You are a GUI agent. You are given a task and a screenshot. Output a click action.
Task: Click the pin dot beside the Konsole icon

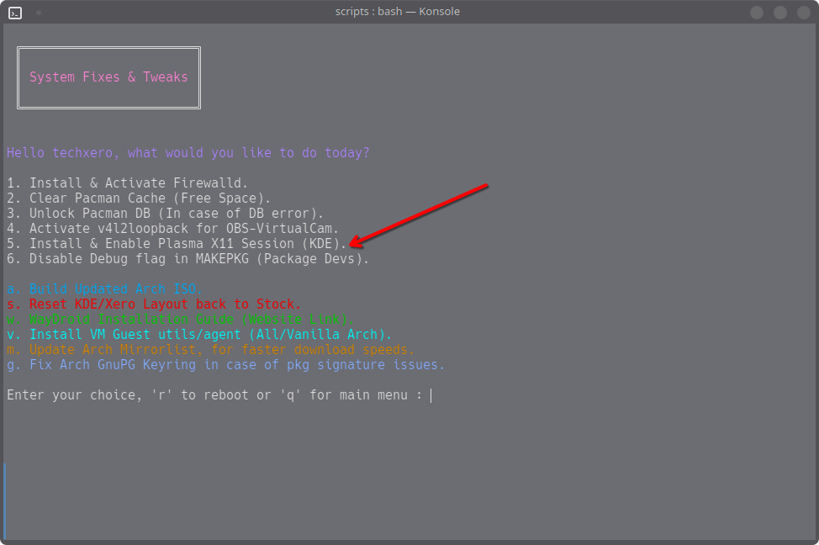(x=39, y=13)
